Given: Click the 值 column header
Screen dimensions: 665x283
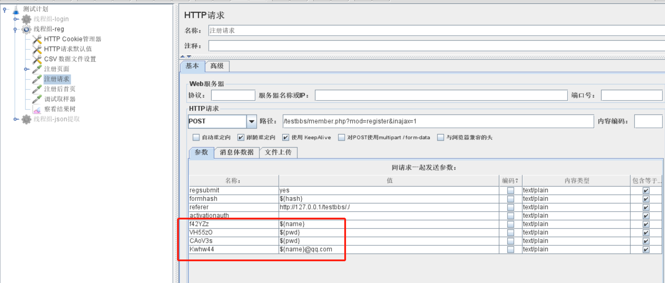Looking at the screenshot, I should (x=389, y=180).
